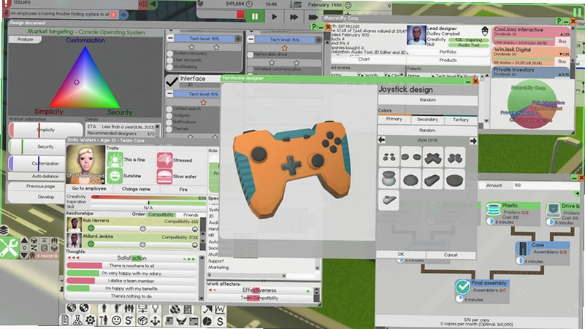Open the gear settings icon in the bottom toolbar

[90, 320]
